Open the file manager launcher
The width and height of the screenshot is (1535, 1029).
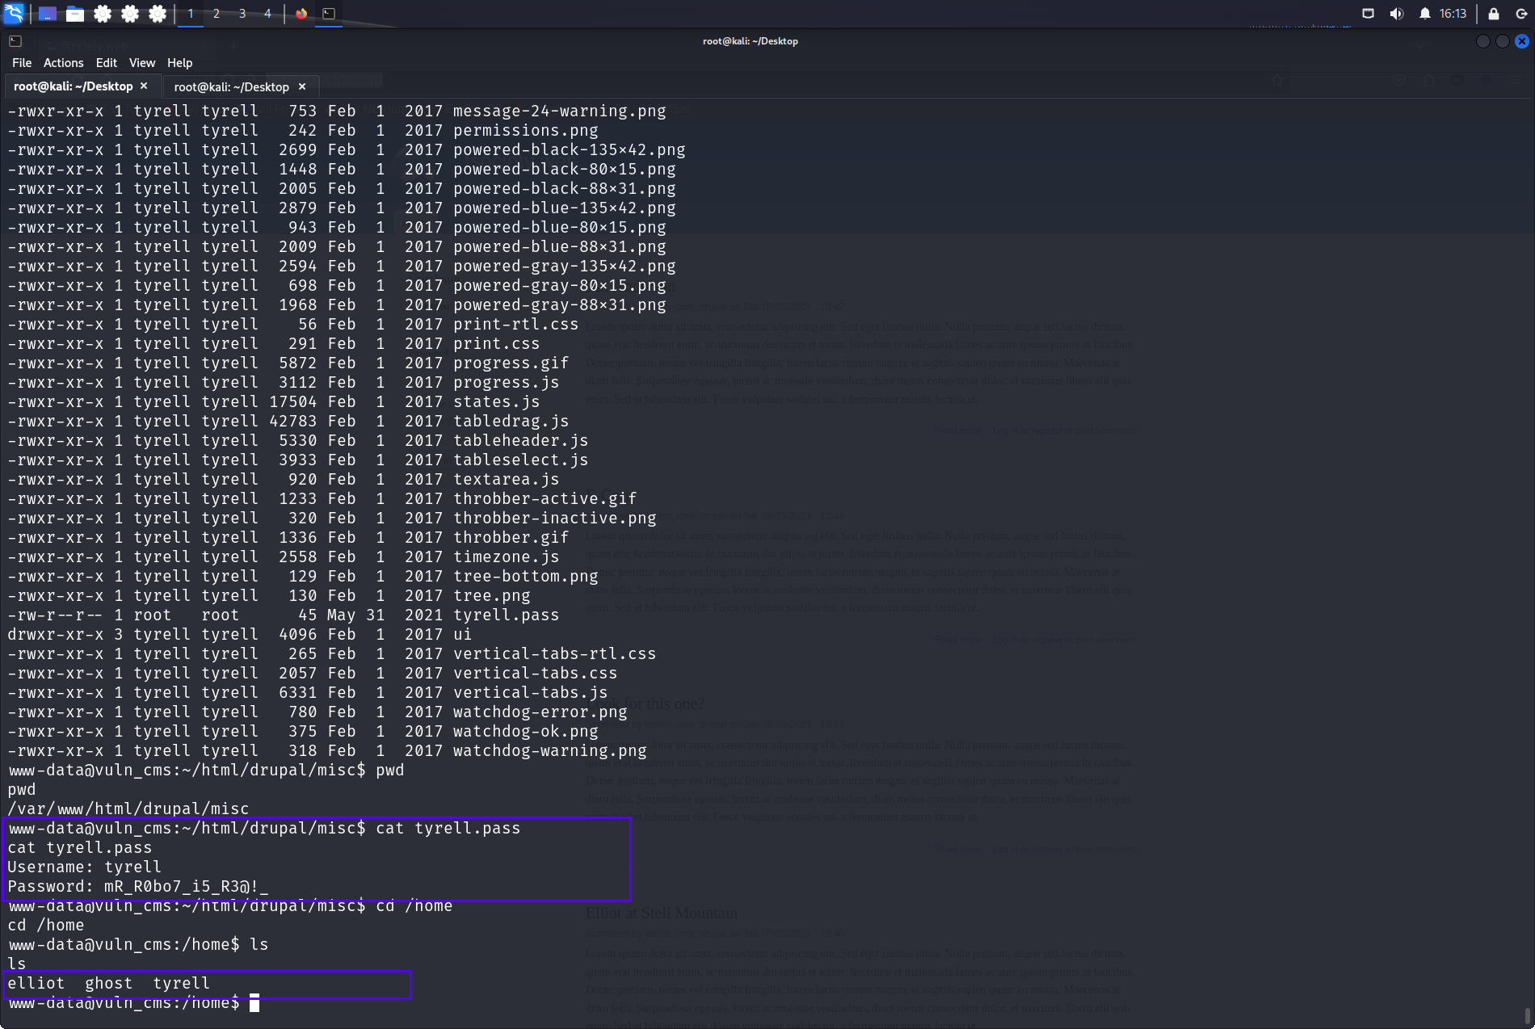(75, 14)
